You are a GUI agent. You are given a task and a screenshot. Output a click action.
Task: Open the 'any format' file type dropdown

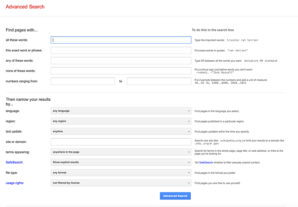click(121, 173)
